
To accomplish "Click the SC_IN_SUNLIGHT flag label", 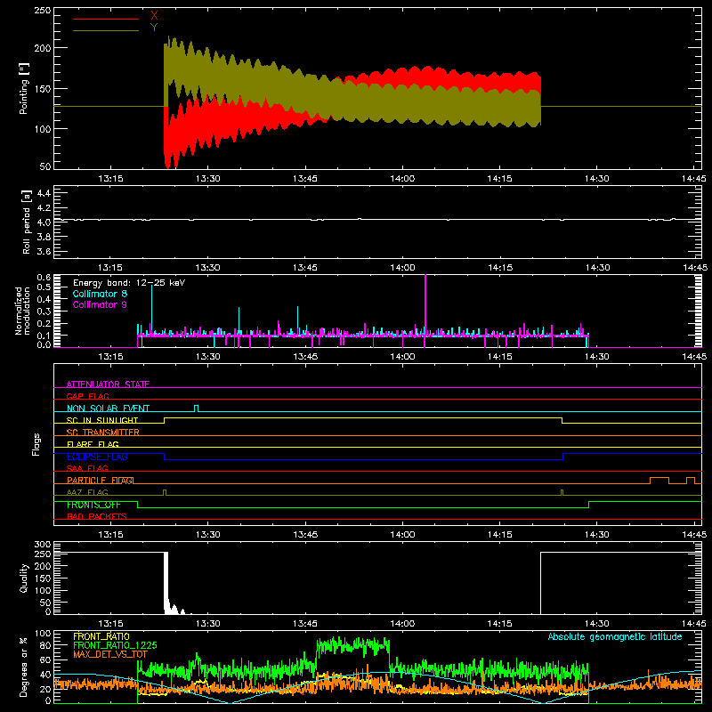I will [x=102, y=420].
